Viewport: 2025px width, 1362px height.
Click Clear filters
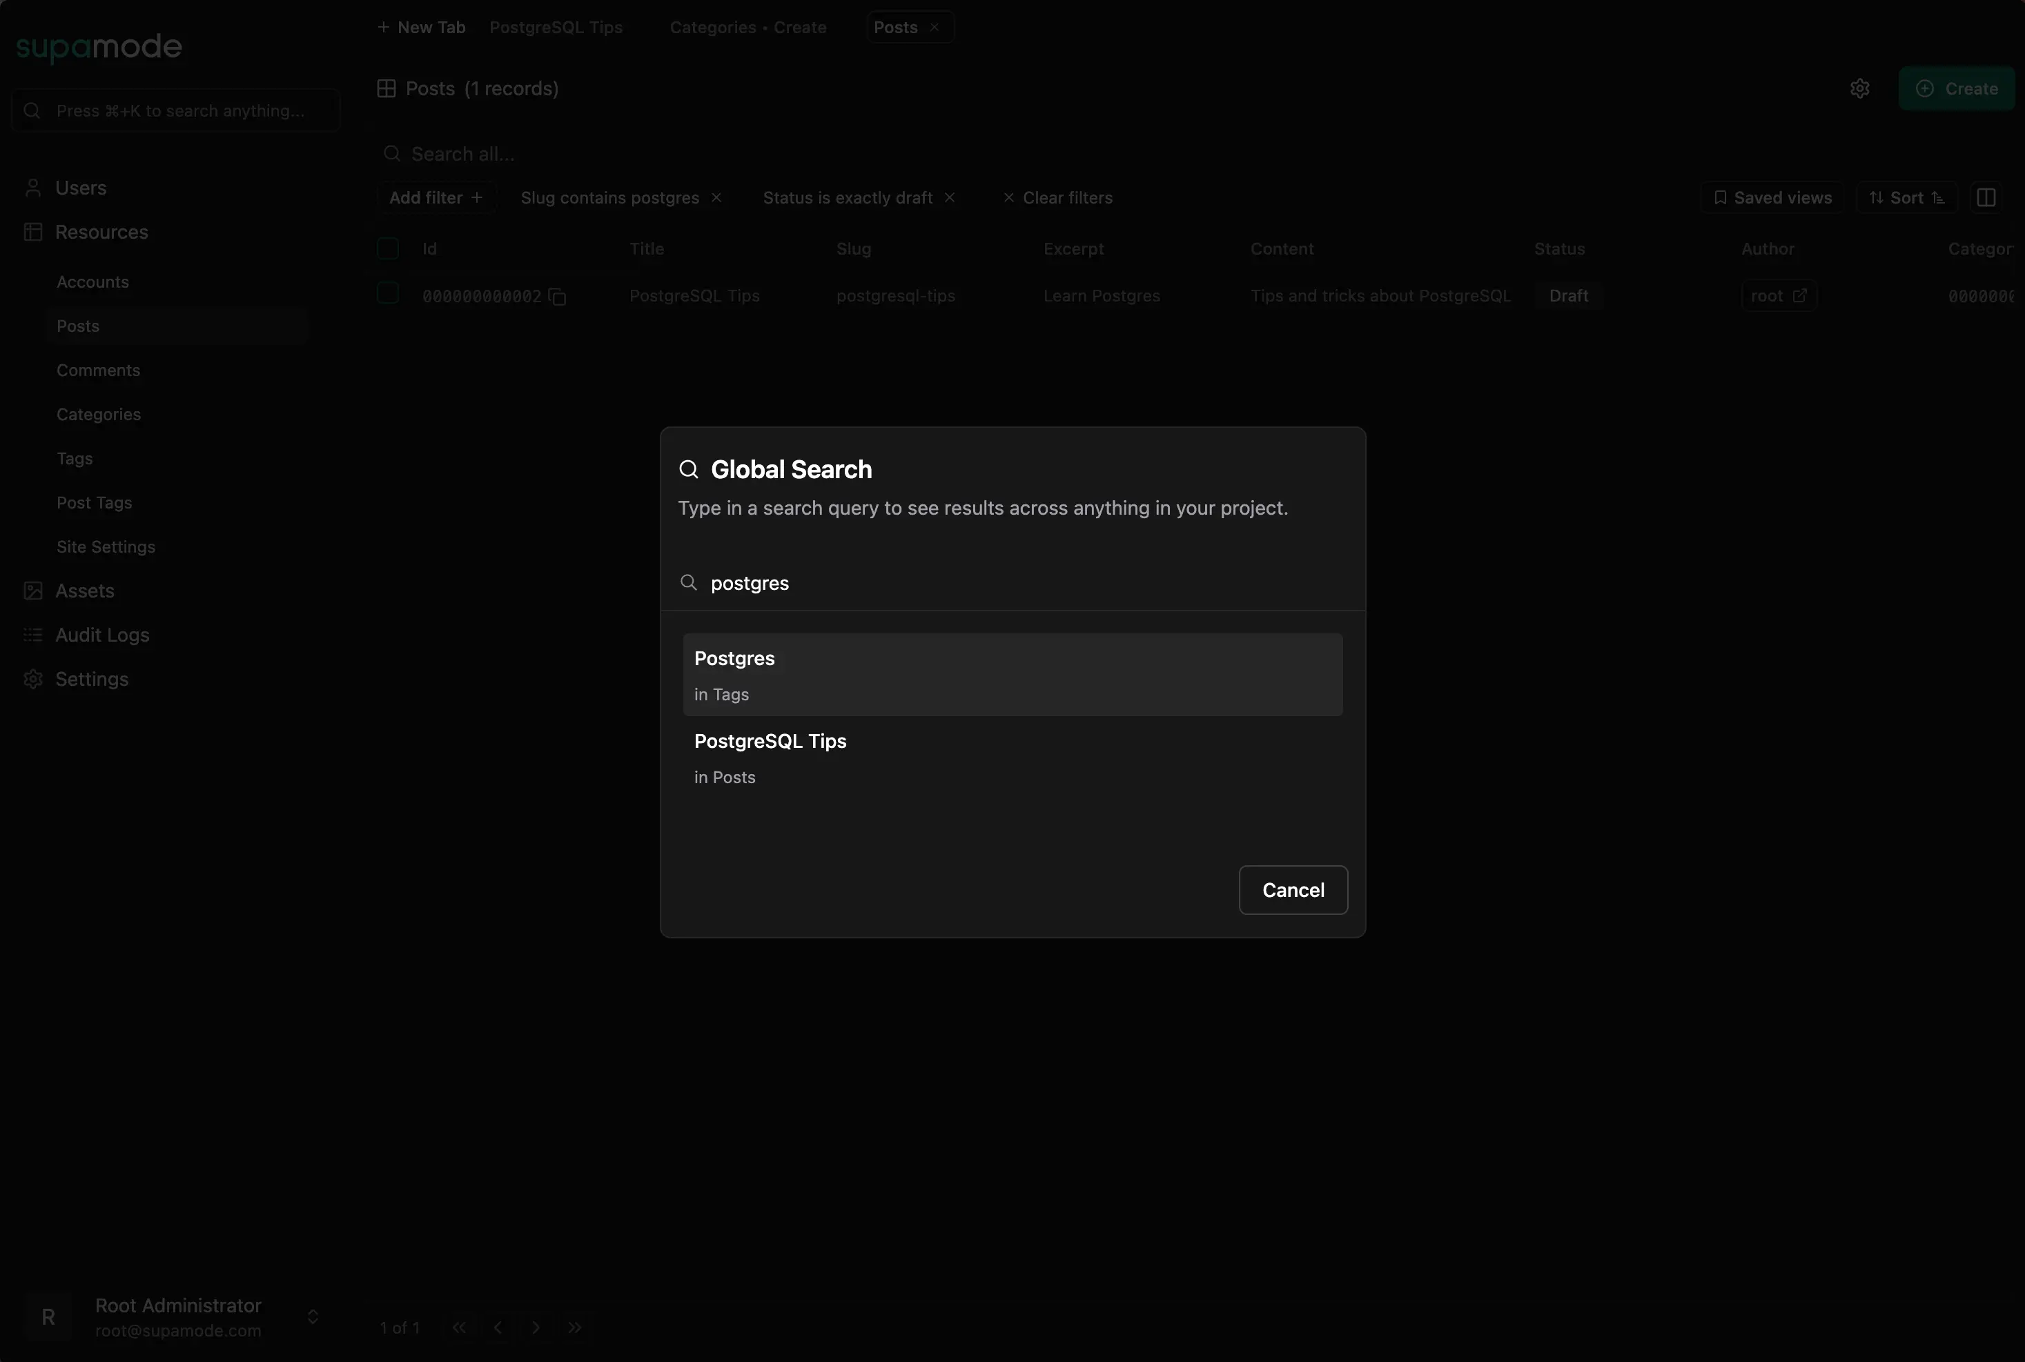[x=1057, y=197]
